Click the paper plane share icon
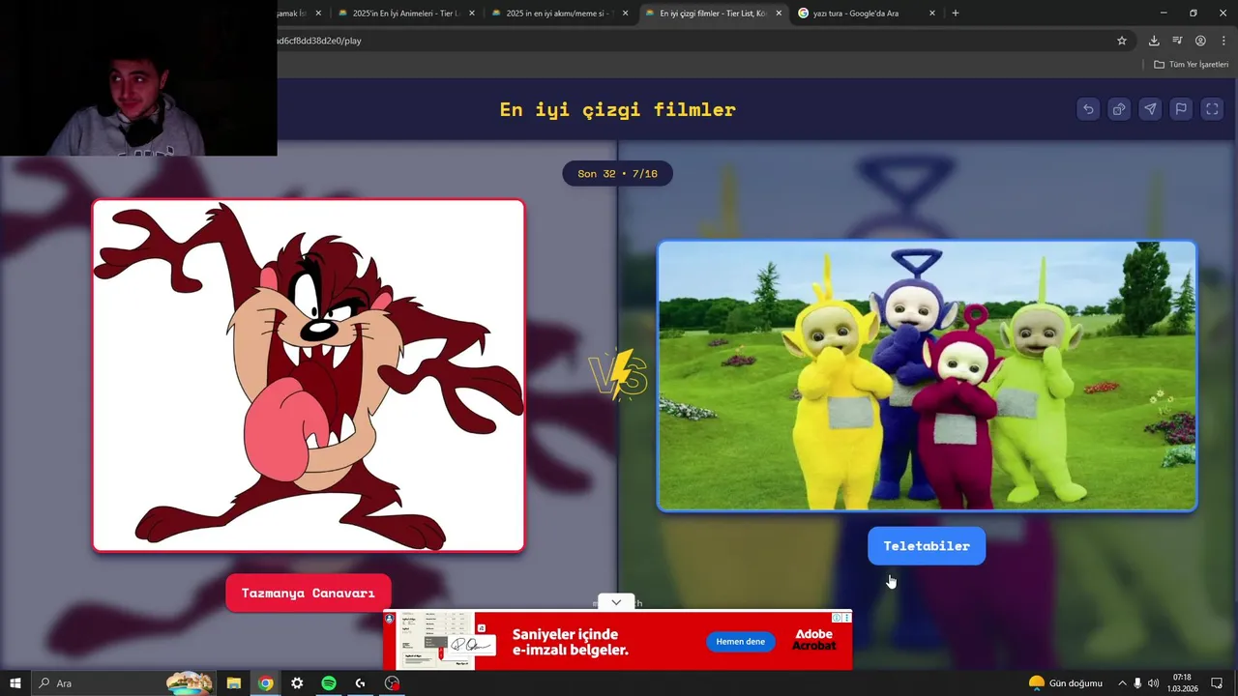The width and height of the screenshot is (1238, 696). (1150, 109)
